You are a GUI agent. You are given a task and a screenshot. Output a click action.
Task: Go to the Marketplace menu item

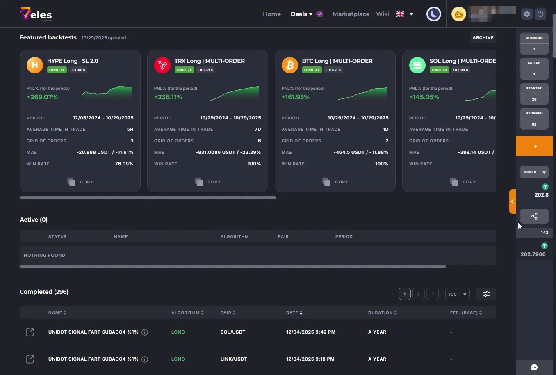[351, 14]
